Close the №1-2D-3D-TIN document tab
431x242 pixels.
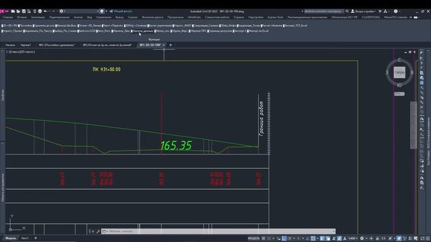pyautogui.click(x=164, y=45)
